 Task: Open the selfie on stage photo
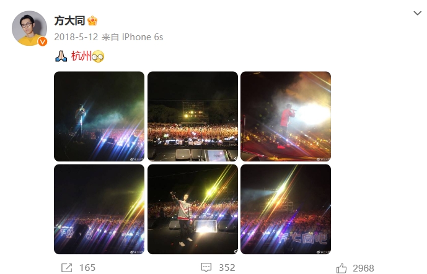193,209
